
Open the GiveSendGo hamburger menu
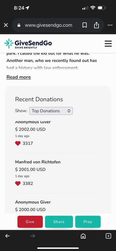coord(108,43)
